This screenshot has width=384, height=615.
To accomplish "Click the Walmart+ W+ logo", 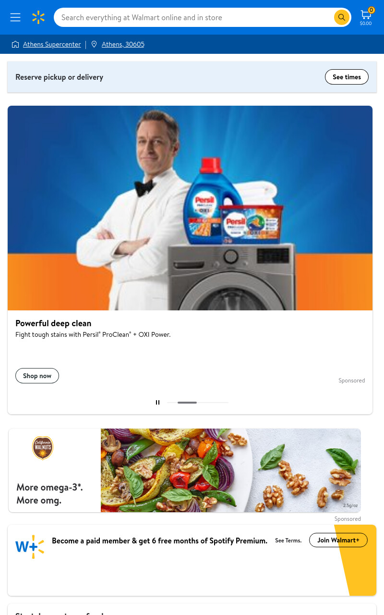I will tap(30, 547).
